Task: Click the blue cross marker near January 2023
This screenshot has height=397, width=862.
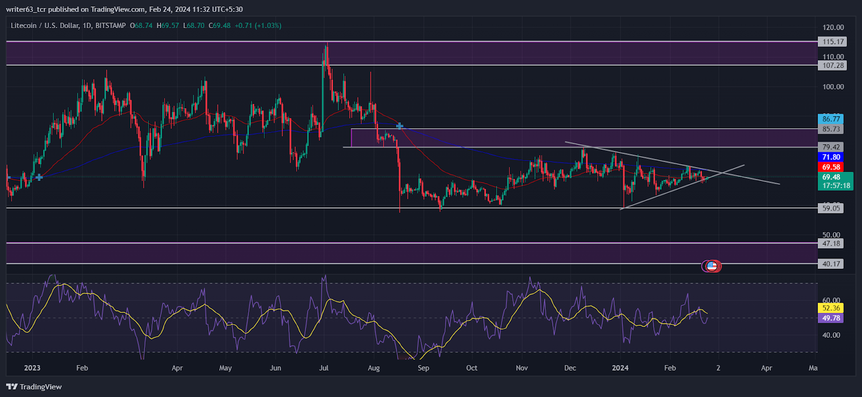Action: 39,177
